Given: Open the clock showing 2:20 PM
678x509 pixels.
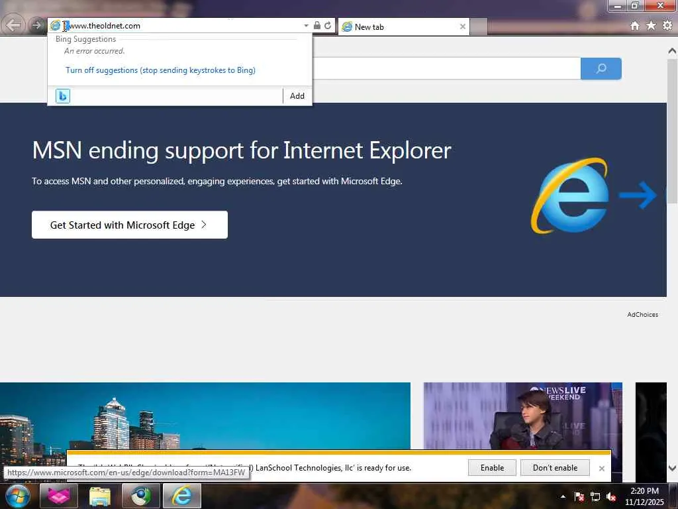Looking at the screenshot, I should coord(644,496).
